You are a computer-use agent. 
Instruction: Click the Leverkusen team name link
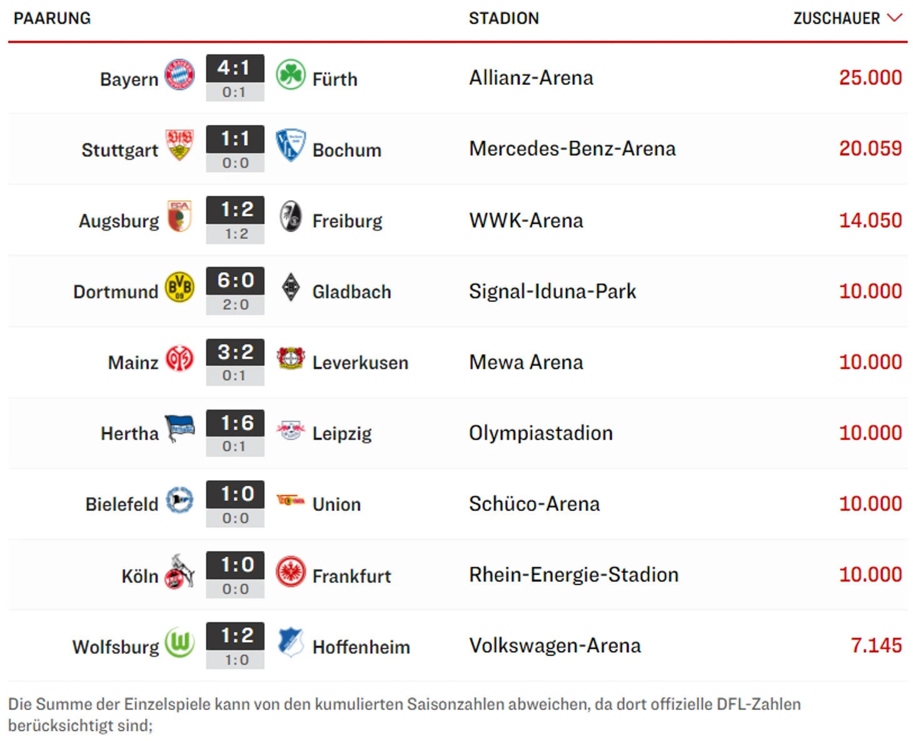[360, 363]
